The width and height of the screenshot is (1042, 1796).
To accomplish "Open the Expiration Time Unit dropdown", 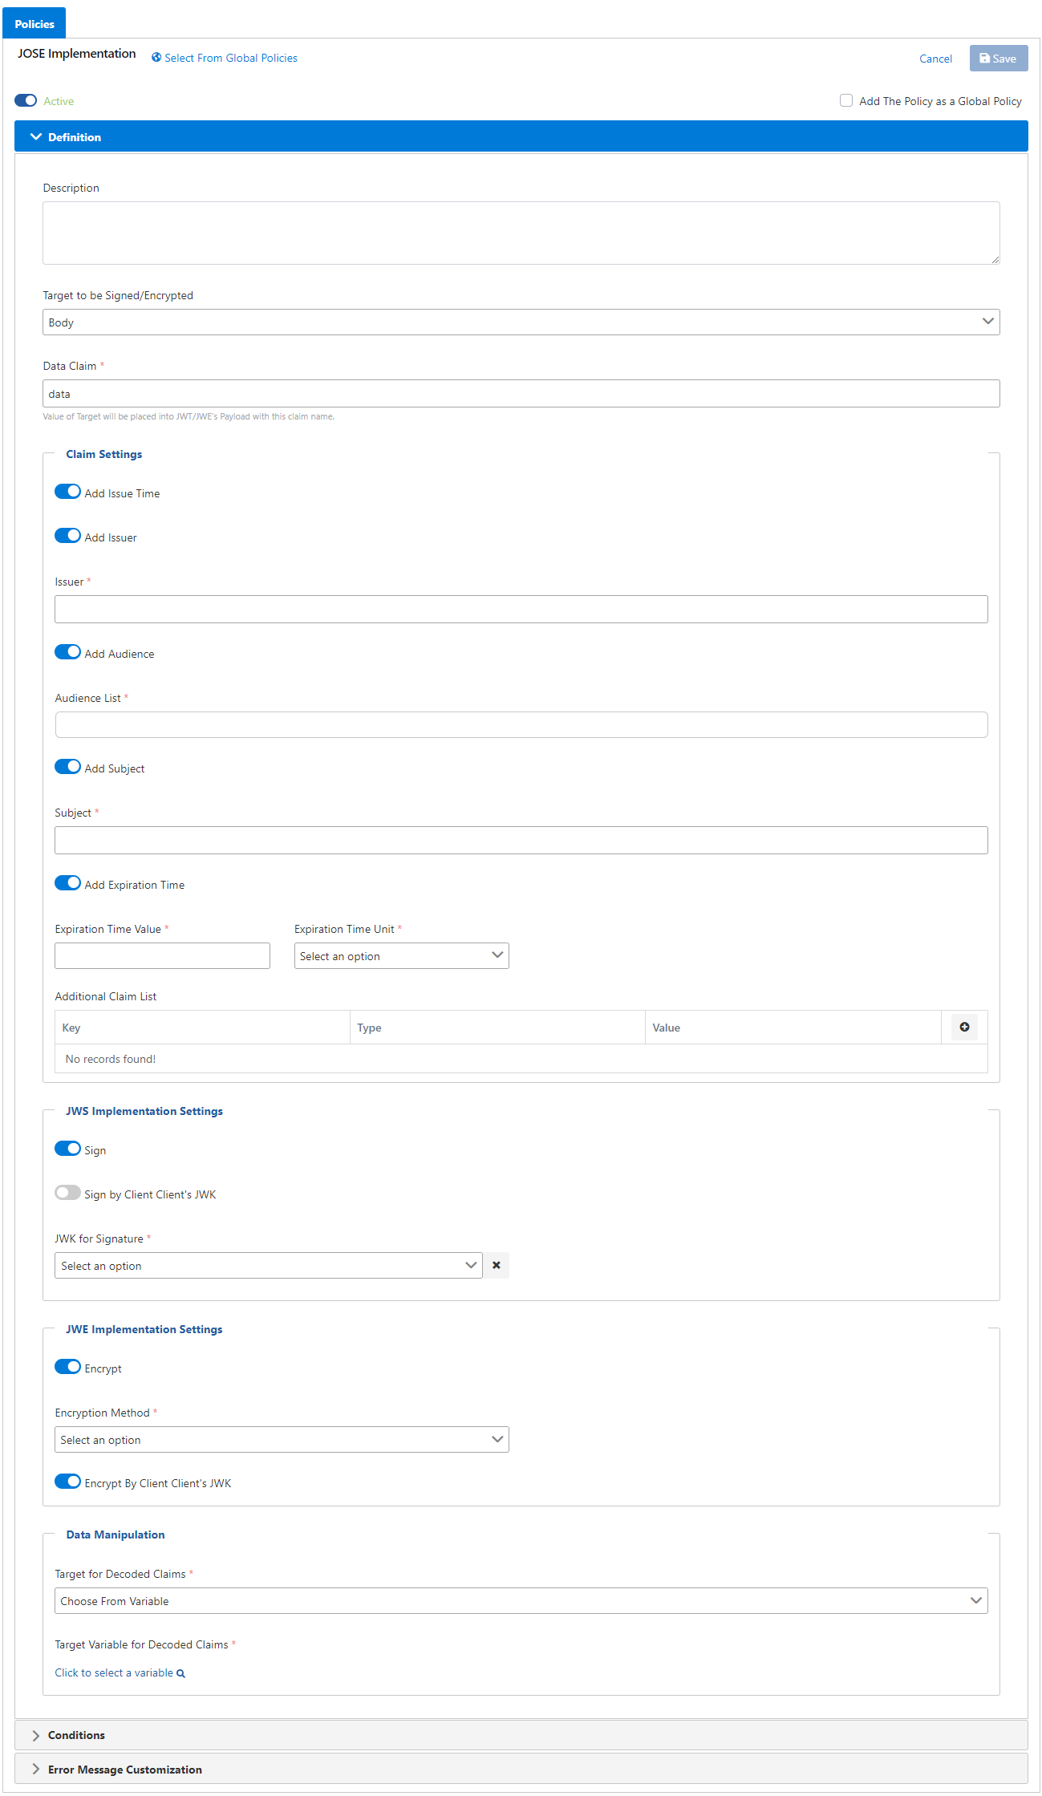I will (x=401, y=956).
